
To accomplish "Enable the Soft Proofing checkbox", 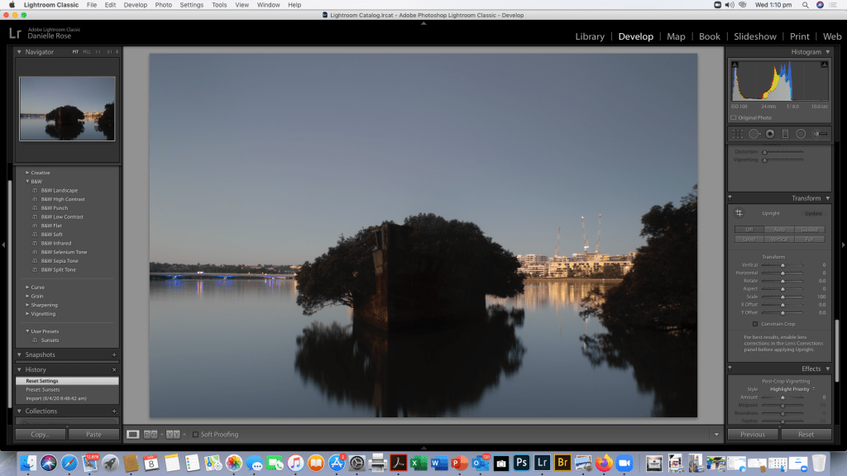I will [195, 434].
